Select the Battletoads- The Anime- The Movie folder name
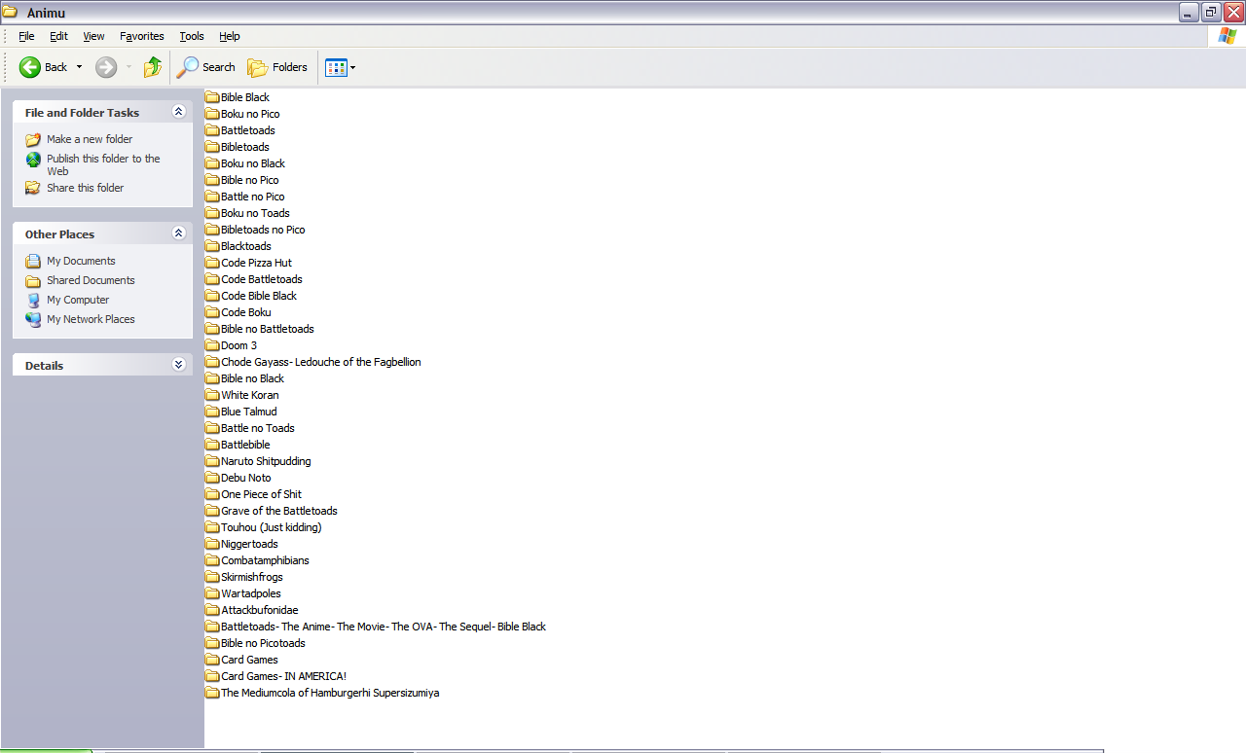The height and width of the screenshot is (753, 1246). click(x=384, y=627)
